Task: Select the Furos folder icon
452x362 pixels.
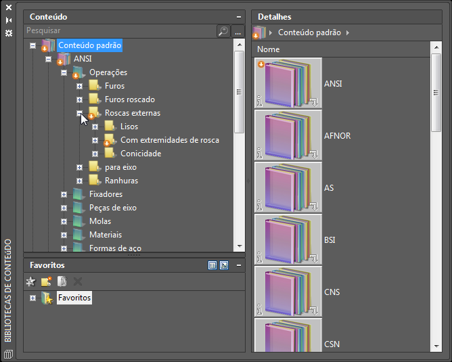Action: (95, 86)
